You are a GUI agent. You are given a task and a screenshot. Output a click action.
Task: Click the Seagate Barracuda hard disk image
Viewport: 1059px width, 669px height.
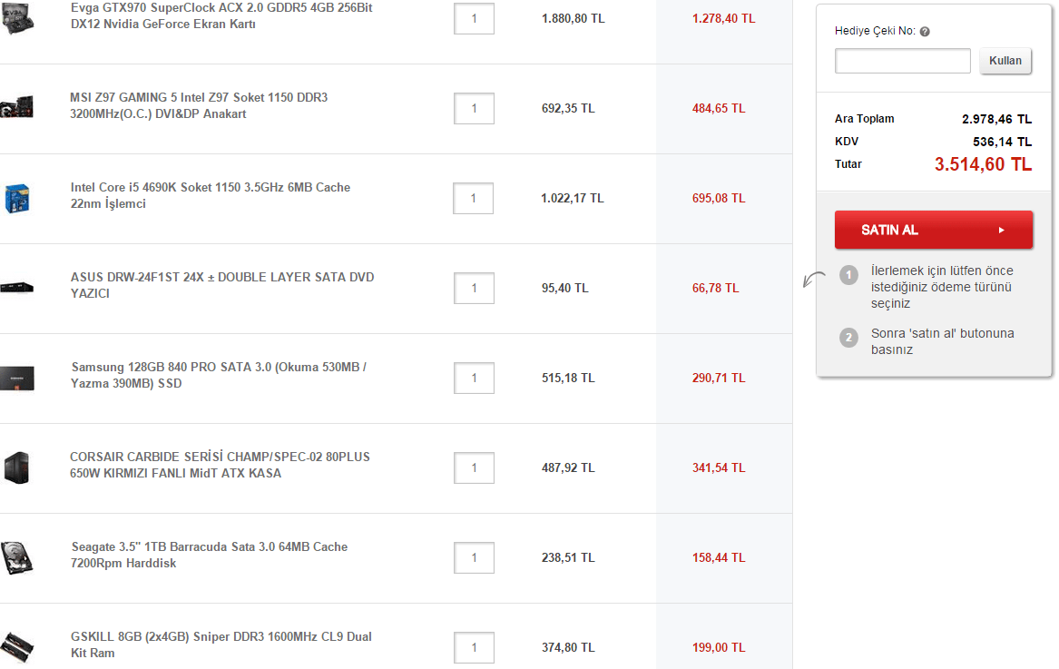coord(16,556)
